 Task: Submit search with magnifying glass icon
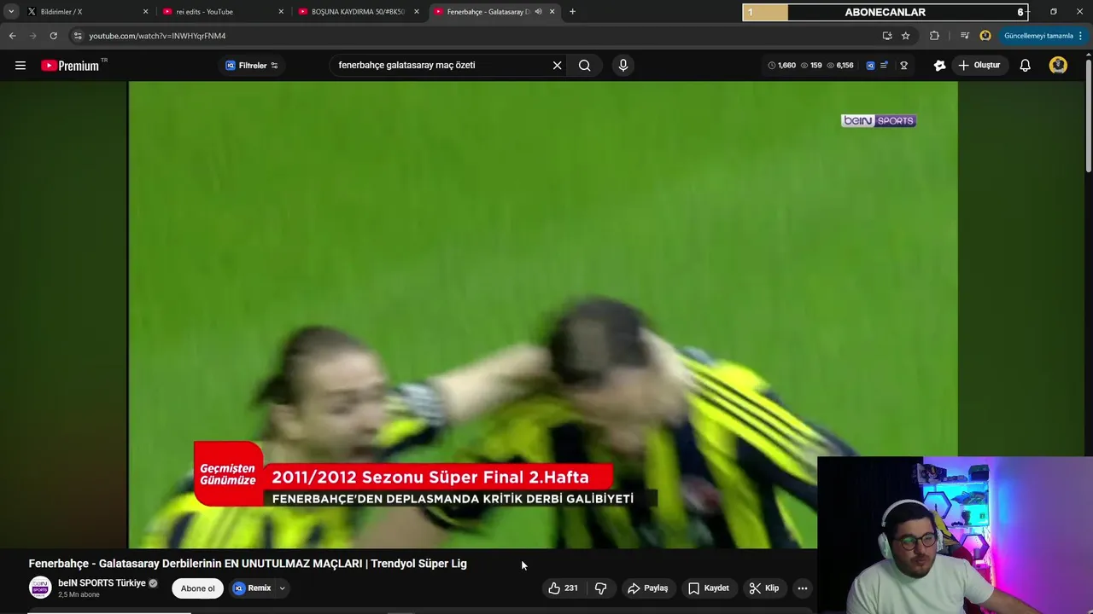click(x=584, y=66)
